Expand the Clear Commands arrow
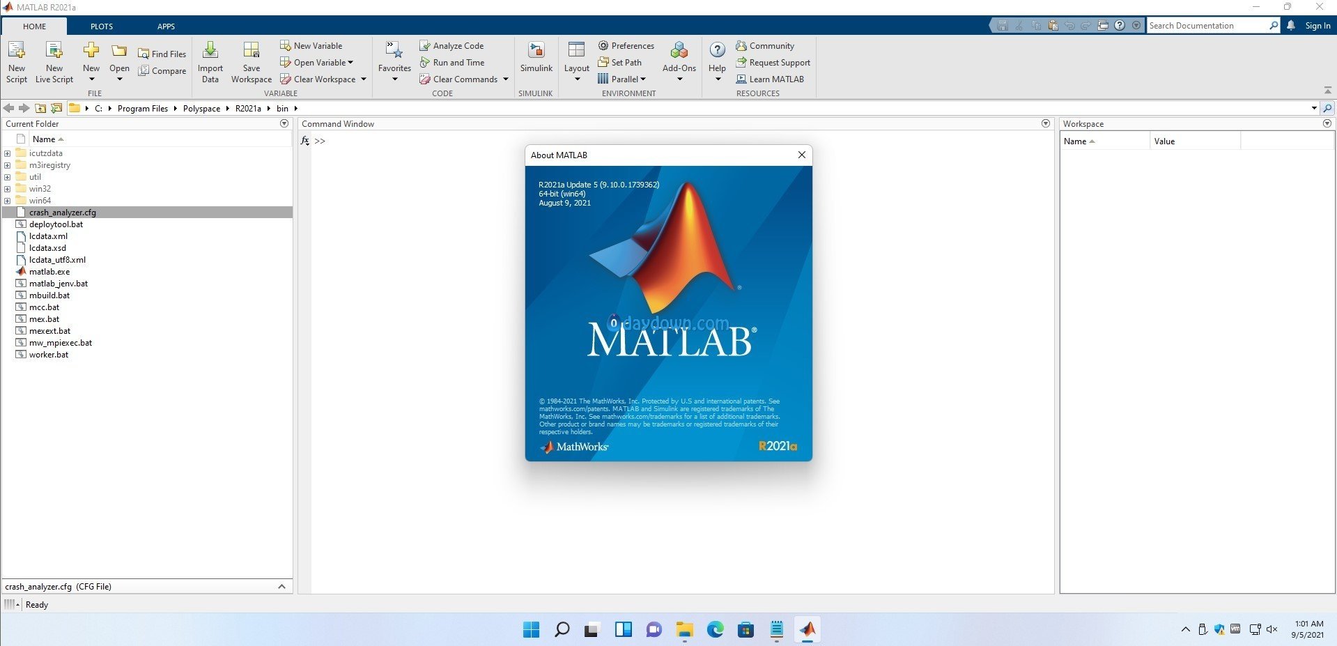The image size is (1337, 646). pos(506,79)
